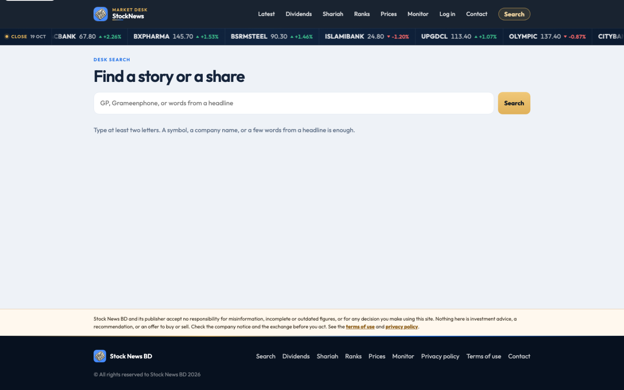Open the terms of use disclaimer link
This screenshot has height=390, width=624.
click(360, 327)
